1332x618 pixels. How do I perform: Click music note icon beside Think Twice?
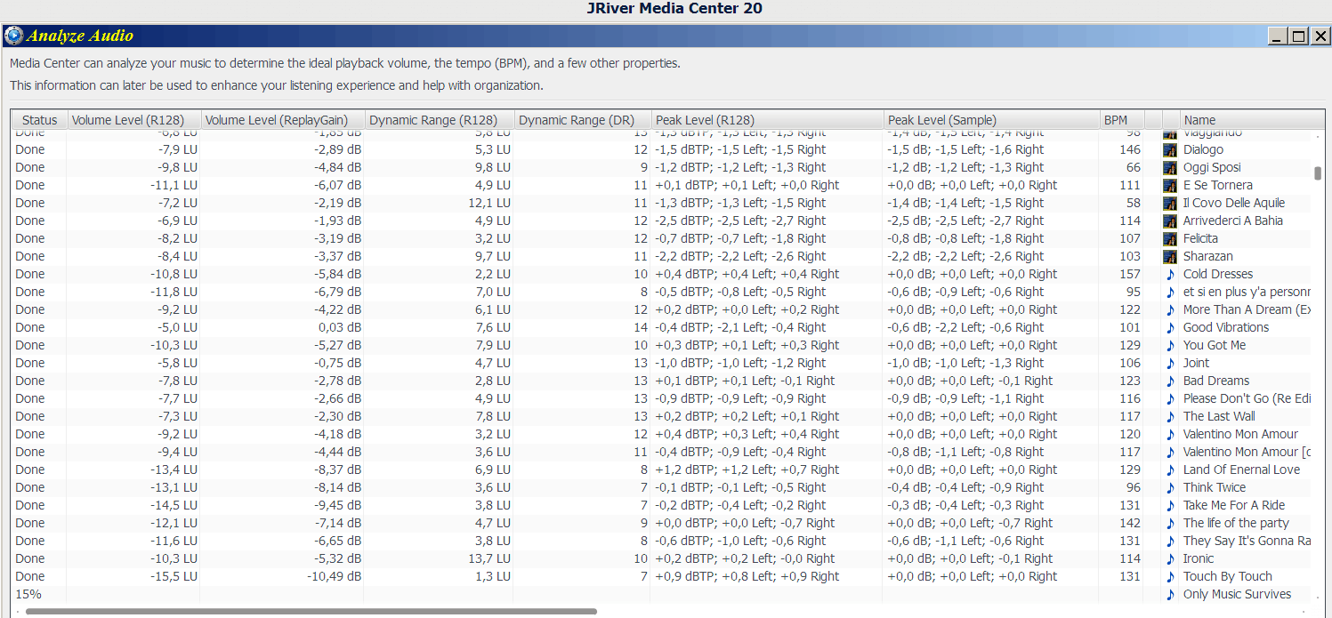(x=1170, y=487)
